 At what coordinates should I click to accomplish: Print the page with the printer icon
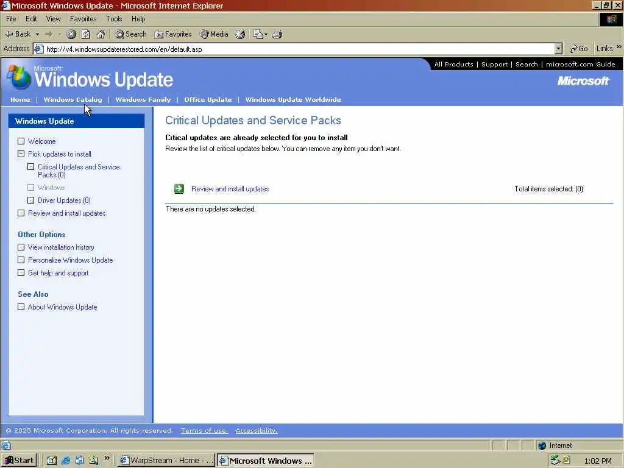(277, 34)
